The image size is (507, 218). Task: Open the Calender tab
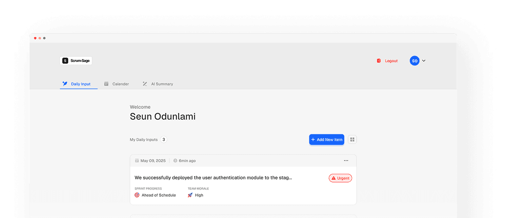[117, 84]
